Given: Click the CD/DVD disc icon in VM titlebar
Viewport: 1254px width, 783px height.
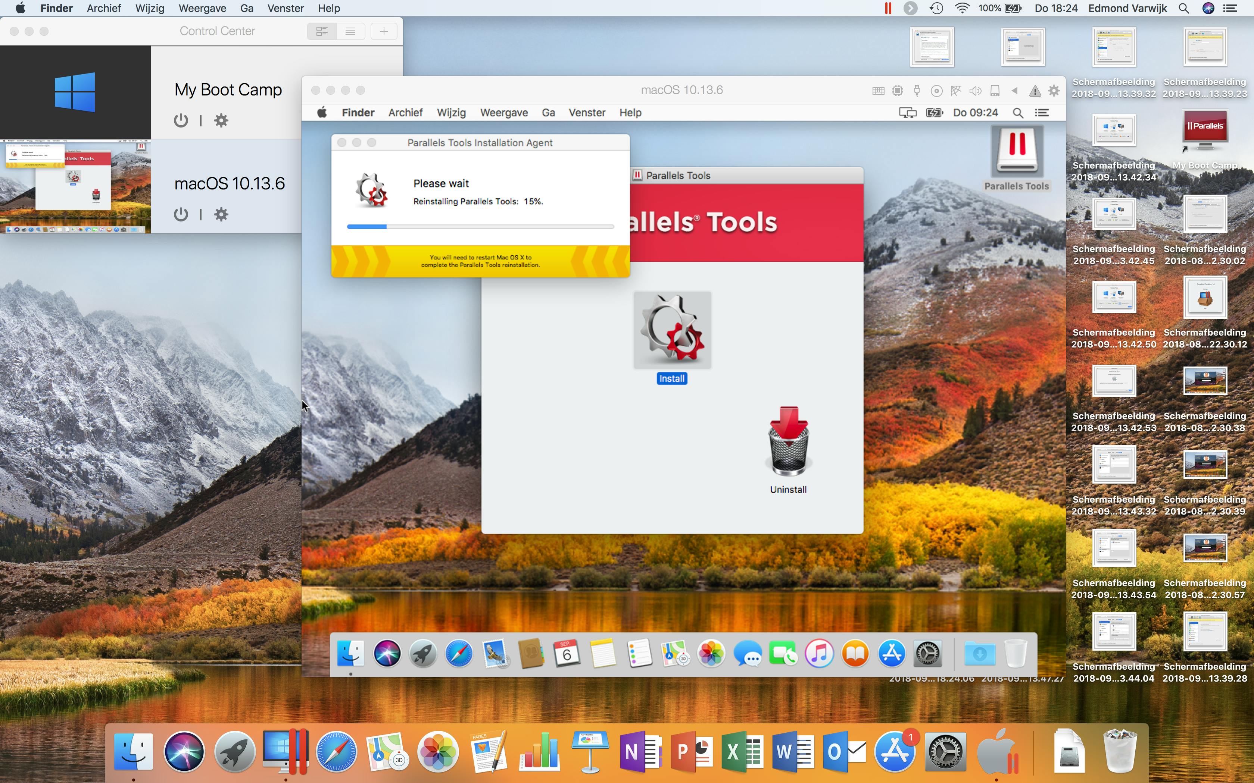Looking at the screenshot, I should tap(936, 91).
